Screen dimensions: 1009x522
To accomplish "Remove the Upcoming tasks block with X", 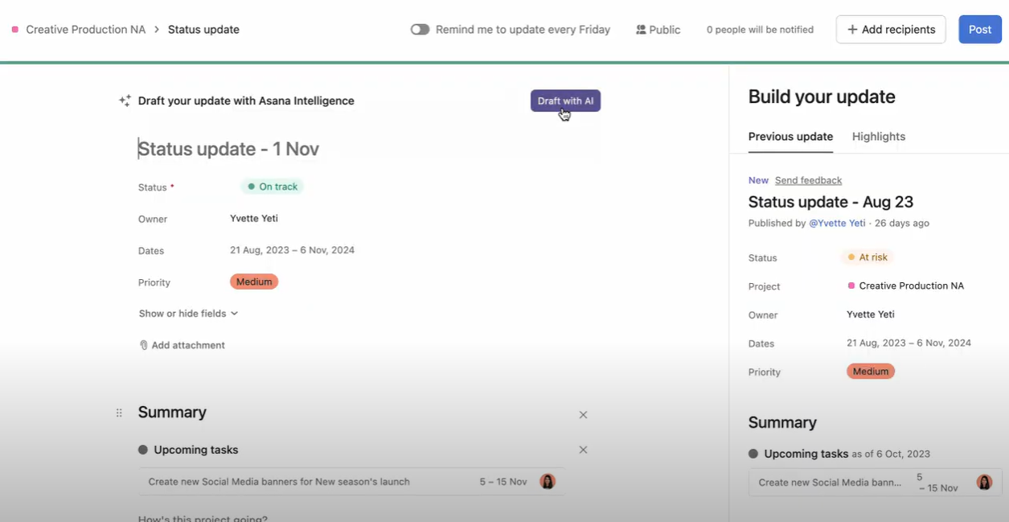I will [x=584, y=450].
